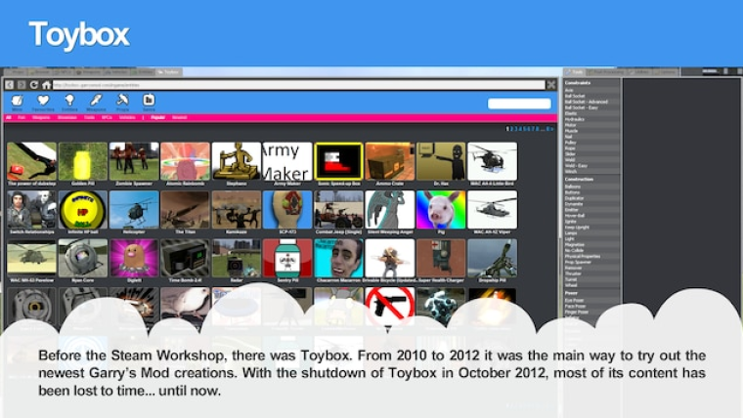Select Ball Socket - Advanced tool
The height and width of the screenshot is (418, 743).
coord(591,102)
